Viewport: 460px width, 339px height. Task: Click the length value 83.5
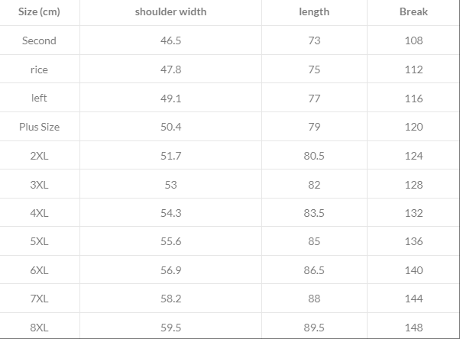coord(314,213)
